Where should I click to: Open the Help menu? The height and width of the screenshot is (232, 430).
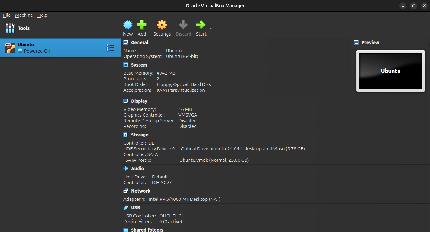pos(42,15)
